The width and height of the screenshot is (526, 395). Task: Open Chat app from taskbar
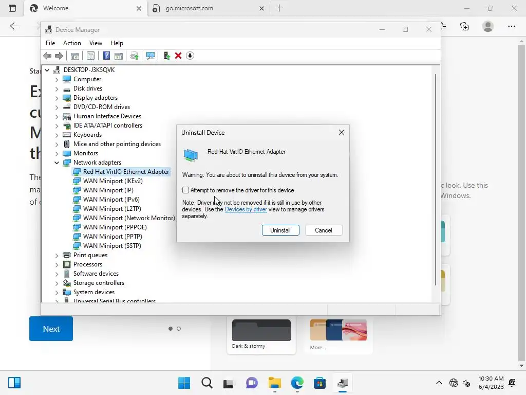tap(252, 383)
